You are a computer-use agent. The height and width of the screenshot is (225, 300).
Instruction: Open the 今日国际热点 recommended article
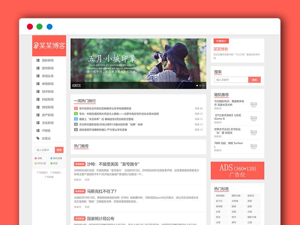(x=229, y=103)
